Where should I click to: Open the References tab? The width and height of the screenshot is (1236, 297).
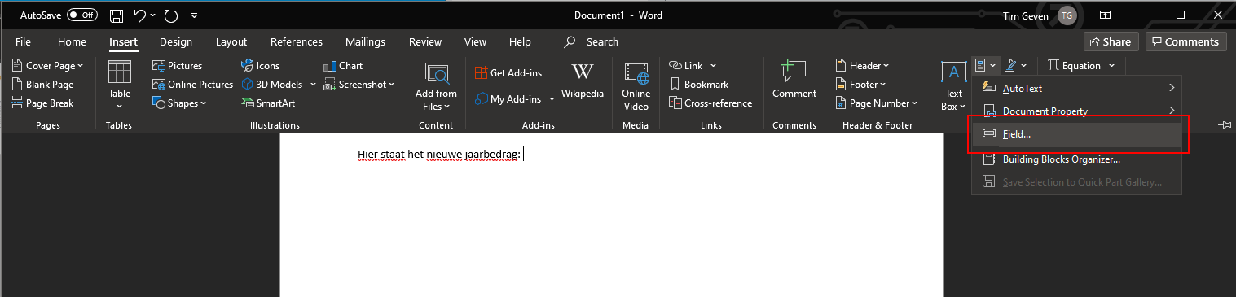click(x=297, y=42)
